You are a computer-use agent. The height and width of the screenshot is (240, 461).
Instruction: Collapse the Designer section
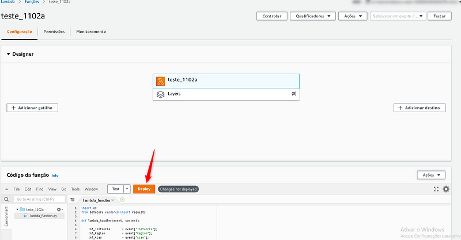(x=9, y=54)
